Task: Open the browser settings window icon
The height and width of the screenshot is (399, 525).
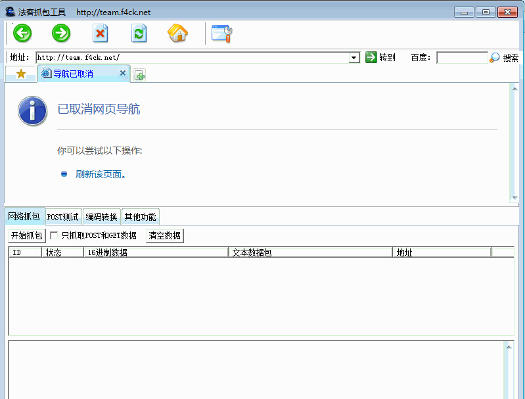Action: point(221,34)
